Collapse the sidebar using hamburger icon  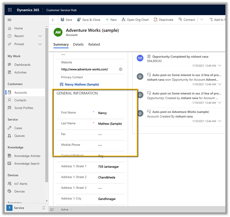click(10, 20)
